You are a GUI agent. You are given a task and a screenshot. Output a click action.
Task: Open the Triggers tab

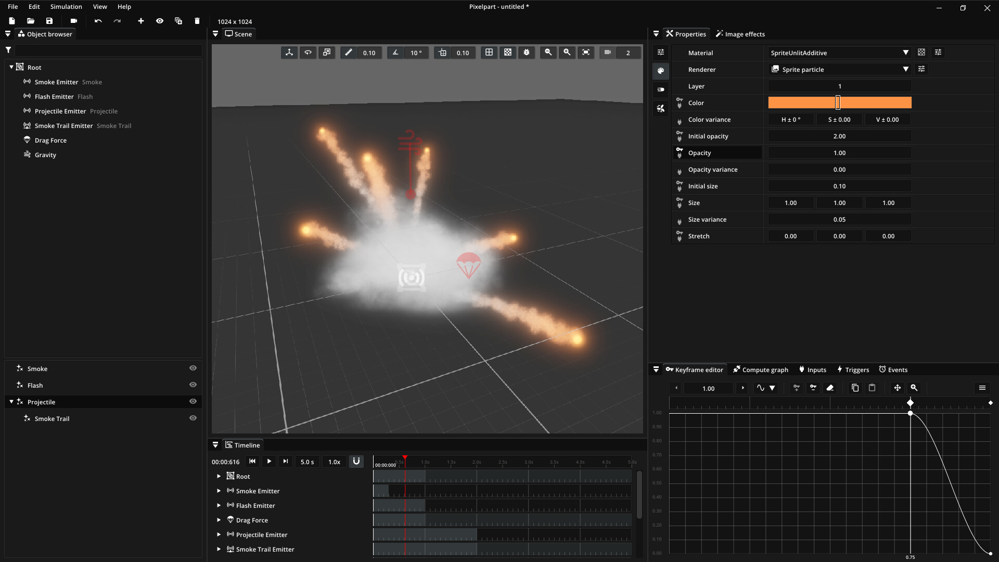coord(853,370)
